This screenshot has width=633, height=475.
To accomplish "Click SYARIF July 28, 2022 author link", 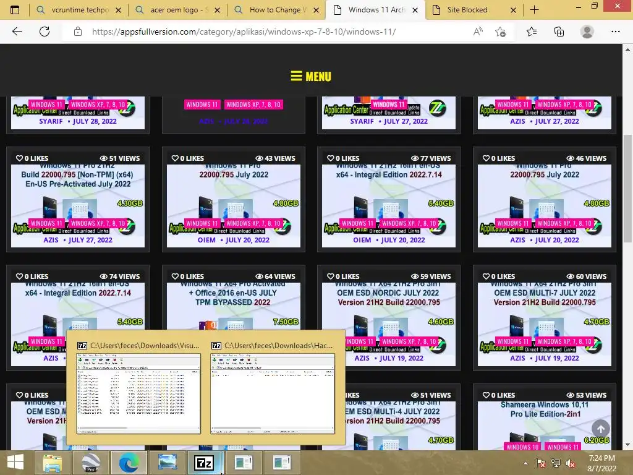I will click(51, 121).
